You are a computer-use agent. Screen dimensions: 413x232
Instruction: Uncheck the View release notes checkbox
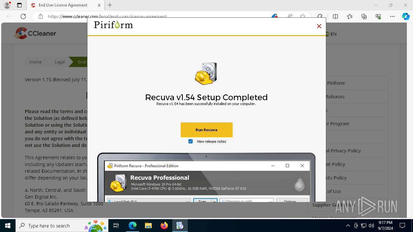coord(190,141)
